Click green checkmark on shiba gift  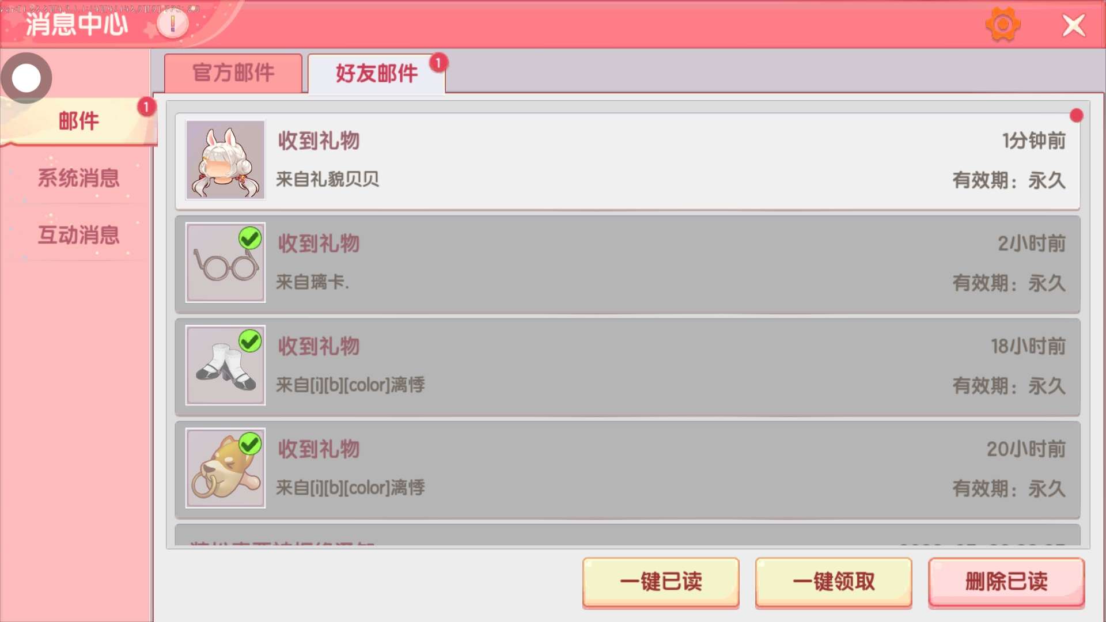click(250, 443)
